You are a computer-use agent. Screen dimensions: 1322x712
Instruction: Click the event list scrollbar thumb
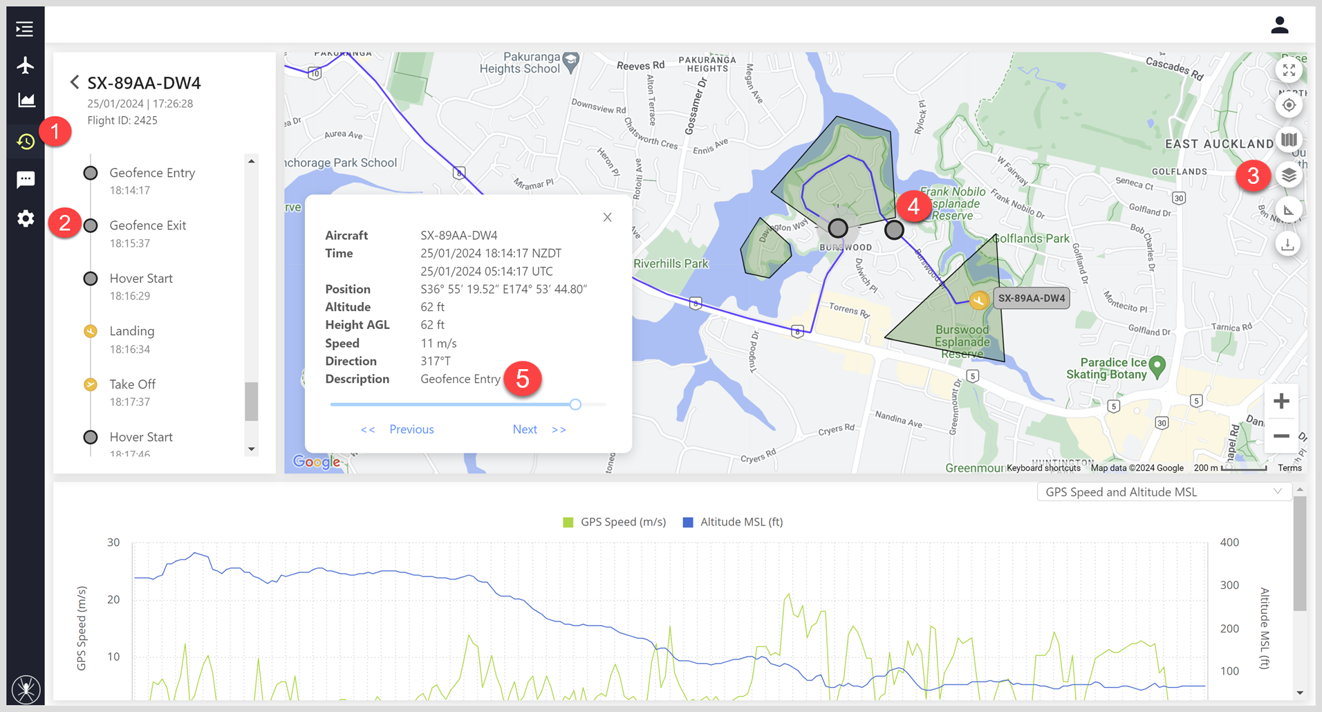pyautogui.click(x=252, y=401)
